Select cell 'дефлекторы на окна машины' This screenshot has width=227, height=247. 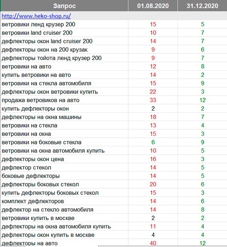coord(64,117)
